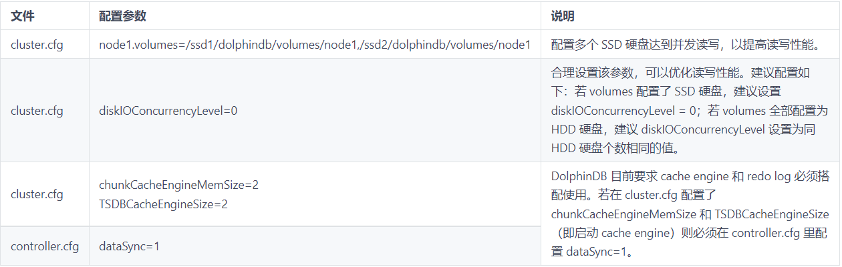Click the dataSync=1 parameter cell
Screen dimensions: 842x267
(129, 246)
